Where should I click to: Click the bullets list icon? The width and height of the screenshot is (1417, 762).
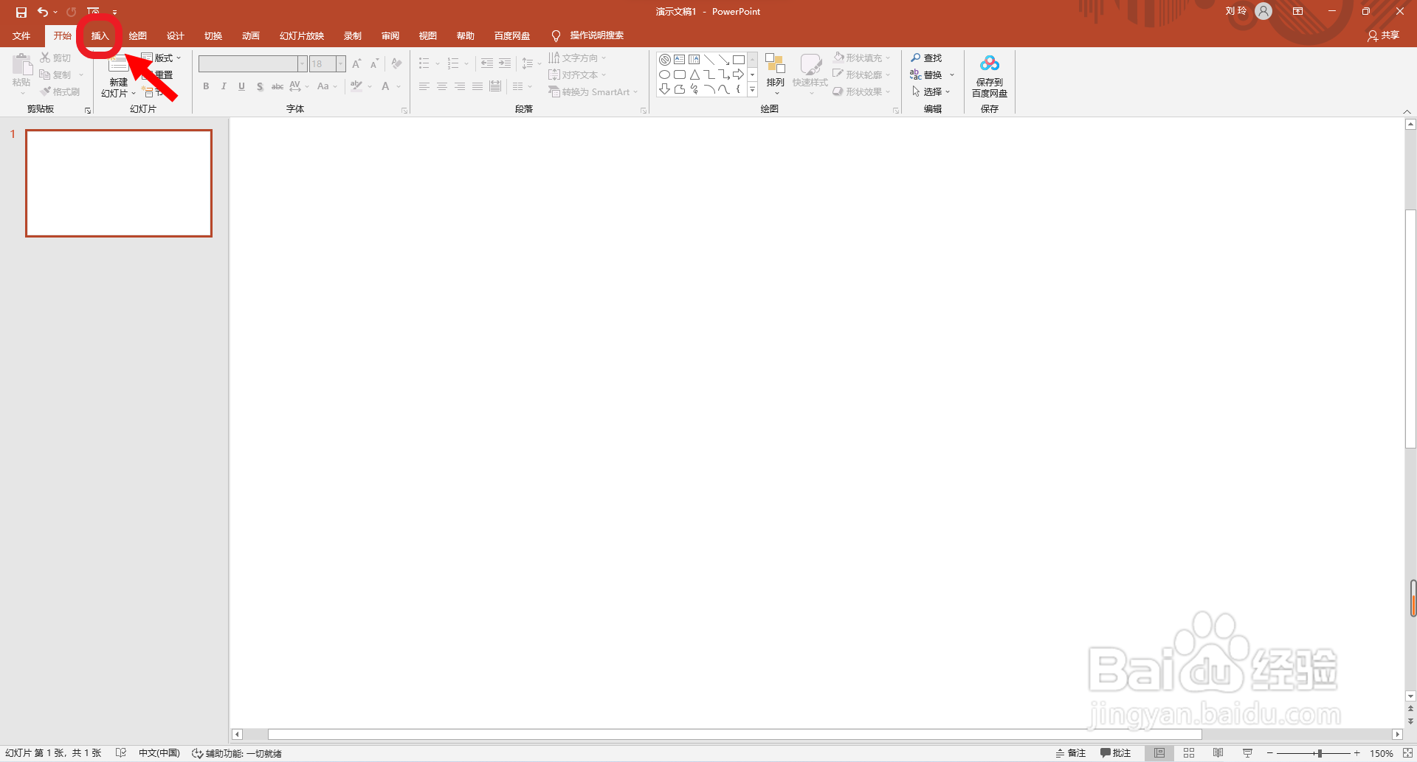(424, 63)
